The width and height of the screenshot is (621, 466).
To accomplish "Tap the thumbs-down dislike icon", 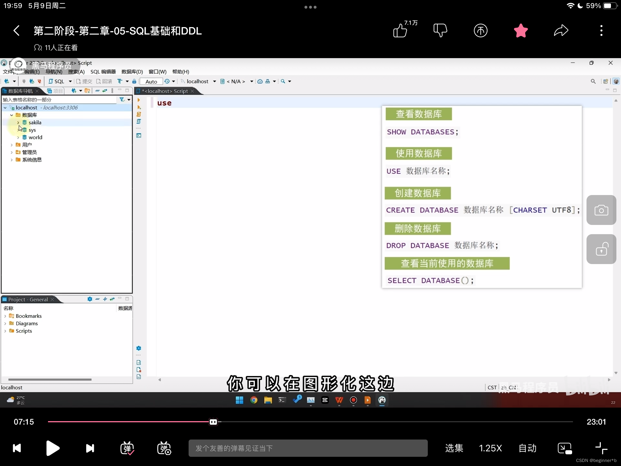I will [x=440, y=30].
